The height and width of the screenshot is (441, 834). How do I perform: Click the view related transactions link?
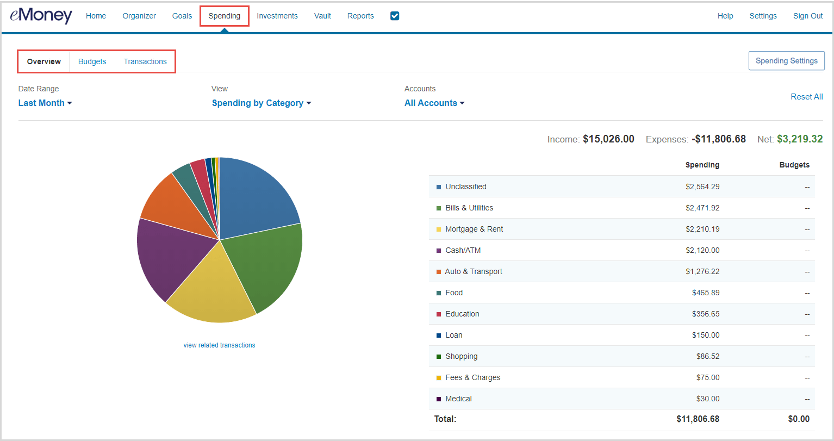coord(219,345)
